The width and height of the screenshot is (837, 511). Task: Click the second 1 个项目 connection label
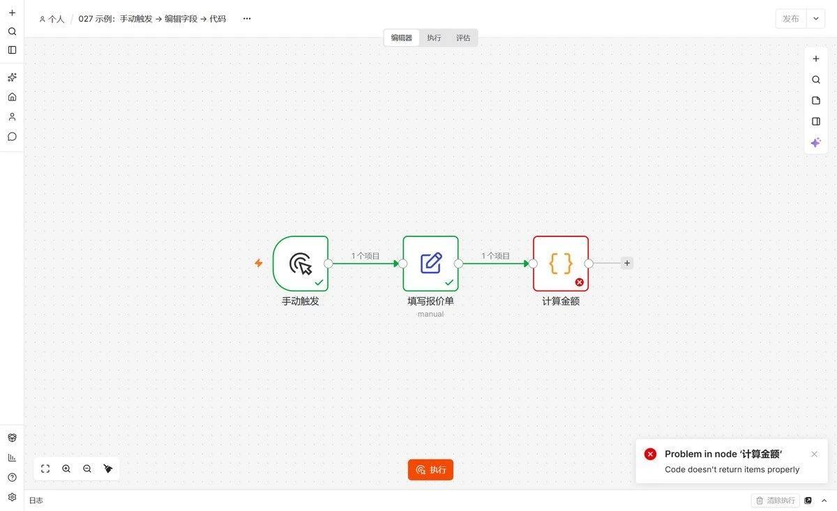tap(495, 256)
